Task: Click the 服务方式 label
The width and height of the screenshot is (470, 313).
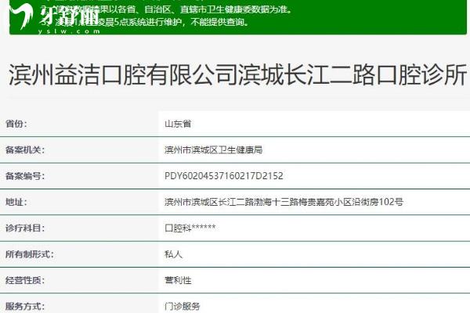Action: click(x=25, y=307)
